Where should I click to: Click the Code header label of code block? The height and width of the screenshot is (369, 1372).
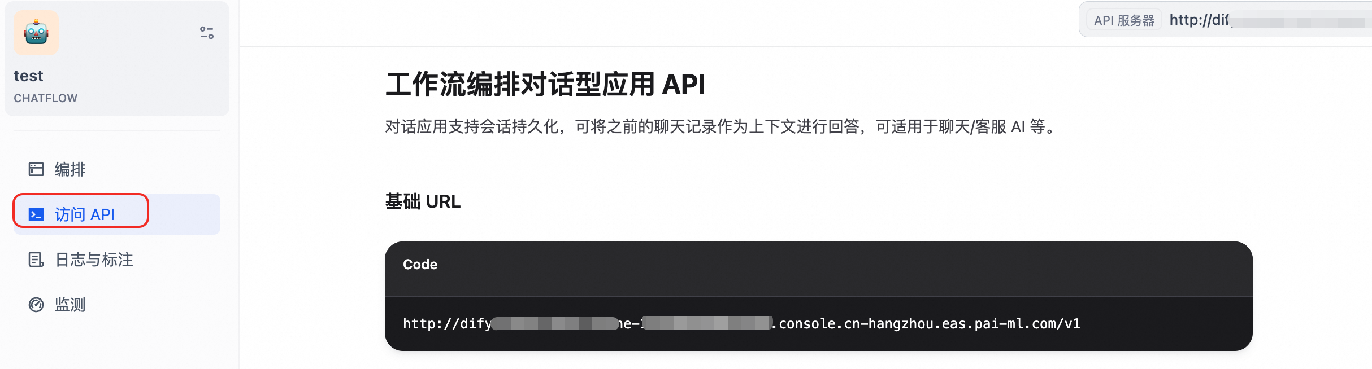(420, 265)
